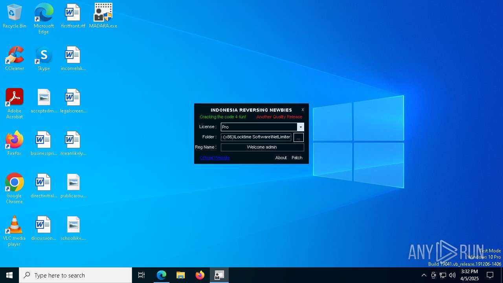The image size is (503, 283).
Task: Open the Recycle Bin desktop icon
Action: coord(15,16)
